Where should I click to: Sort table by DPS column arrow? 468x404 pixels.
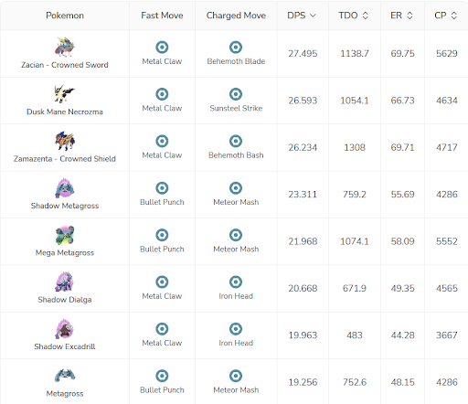click(313, 16)
